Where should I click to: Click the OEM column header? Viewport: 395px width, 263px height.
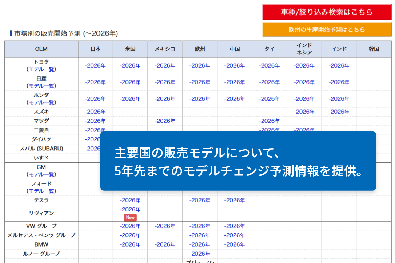tap(41, 49)
